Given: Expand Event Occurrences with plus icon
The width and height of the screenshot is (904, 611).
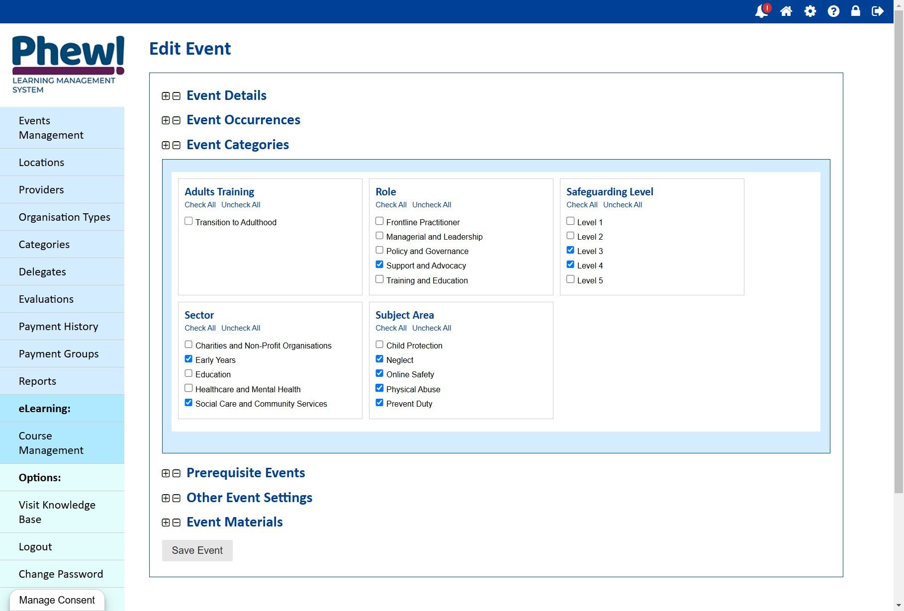Looking at the screenshot, I should point(166,120).
